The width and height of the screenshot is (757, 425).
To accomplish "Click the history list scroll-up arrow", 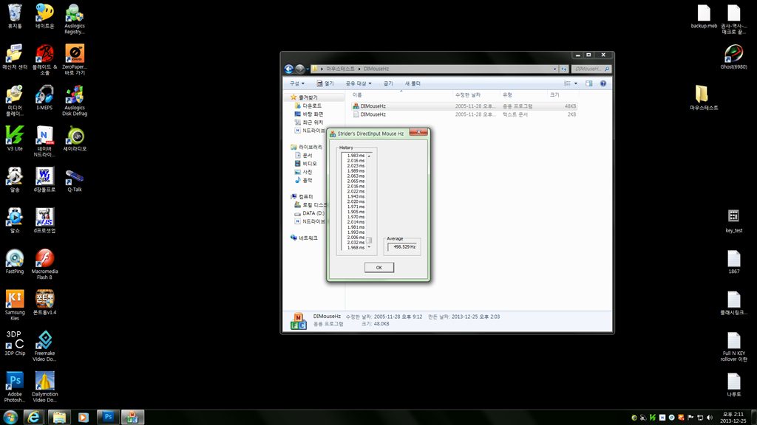I will 369,156.
